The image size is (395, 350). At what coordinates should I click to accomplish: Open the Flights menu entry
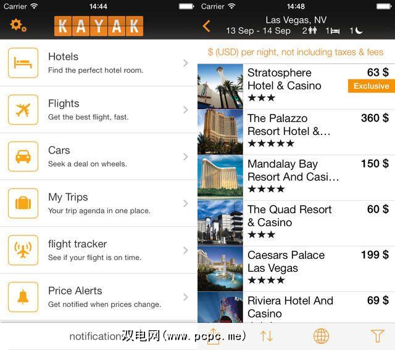pos(99,110)
